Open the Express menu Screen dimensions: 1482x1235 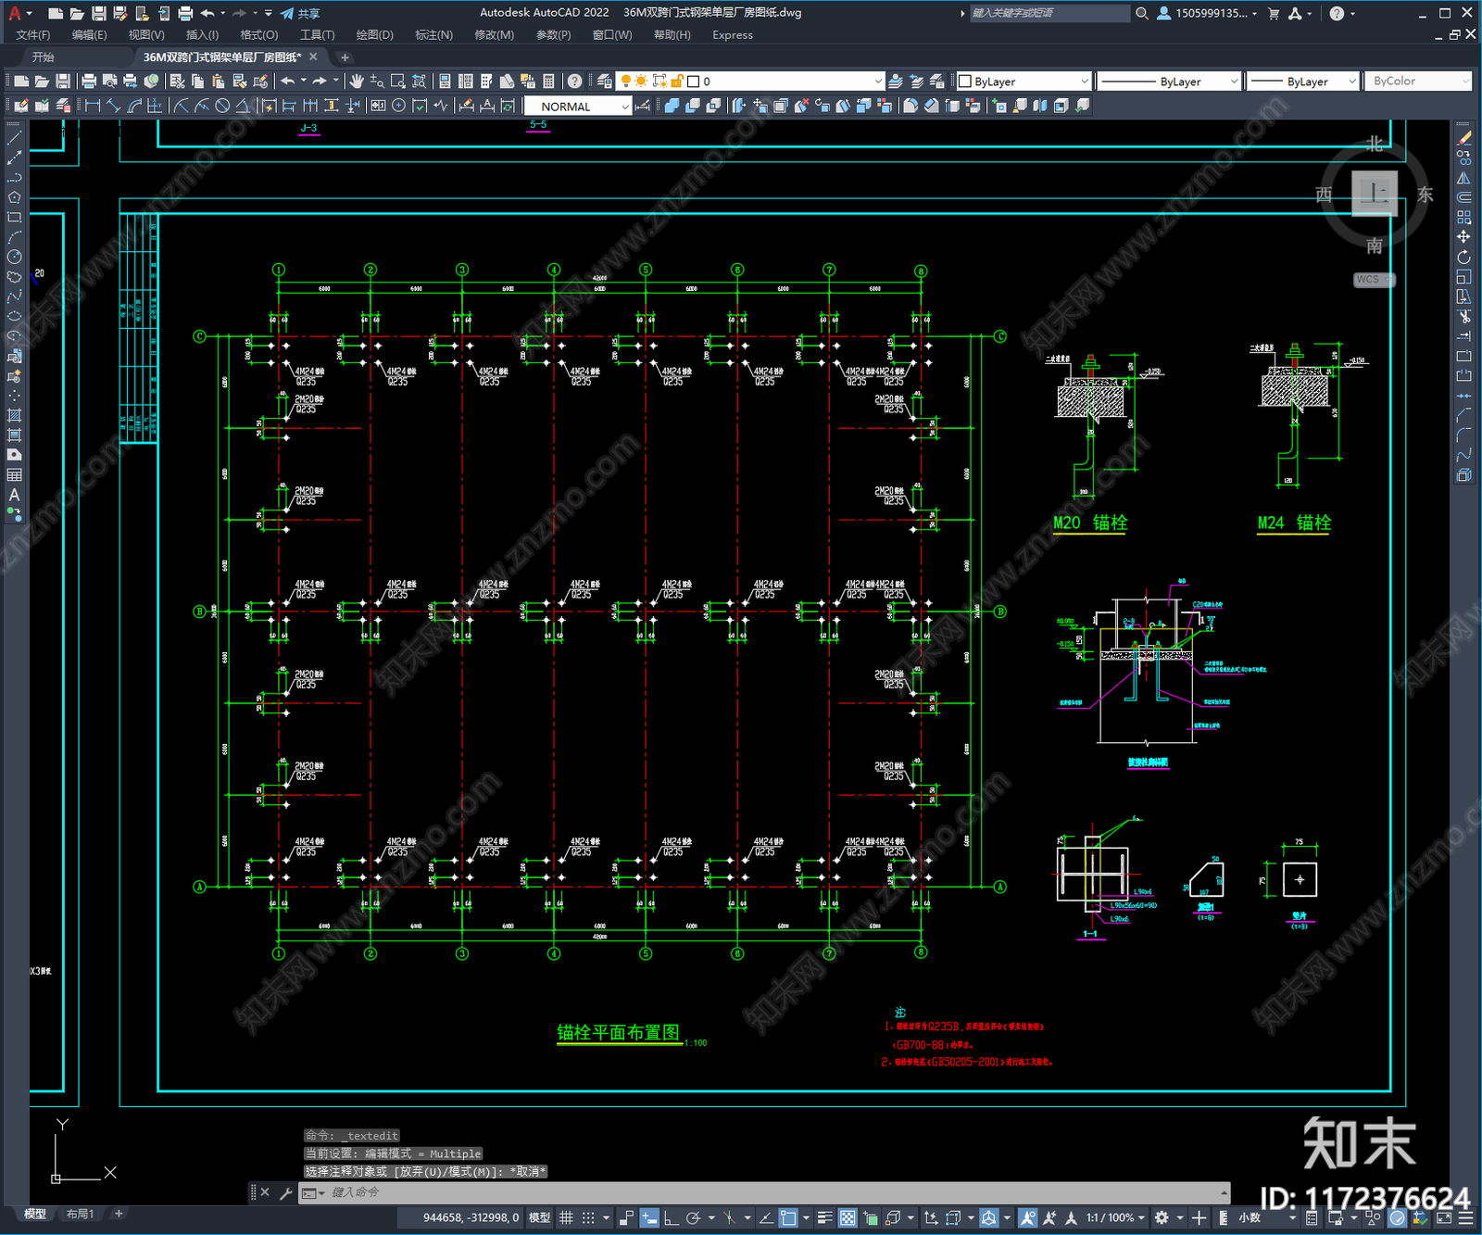point(733,35)
